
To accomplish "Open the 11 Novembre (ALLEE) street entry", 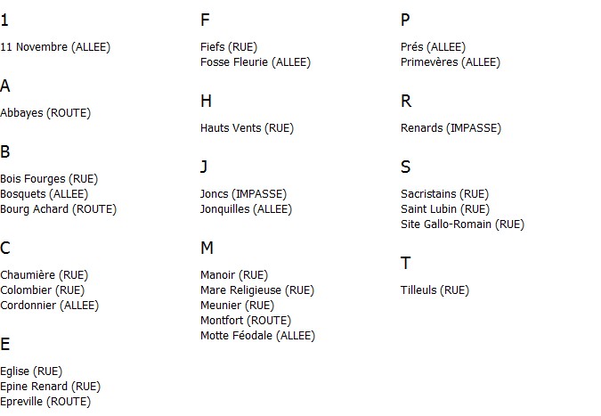I will tap(55, 47).
